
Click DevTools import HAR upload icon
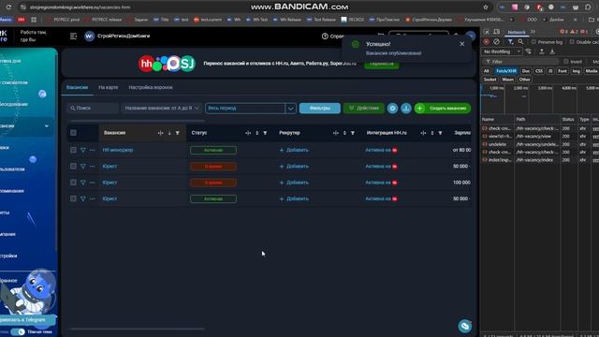point(542,51)
